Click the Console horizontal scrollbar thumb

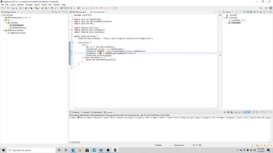[76, 142]
